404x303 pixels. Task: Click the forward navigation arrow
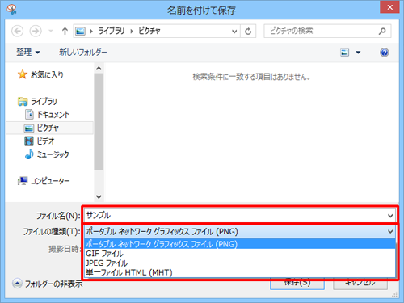click(x=36, y=31)
